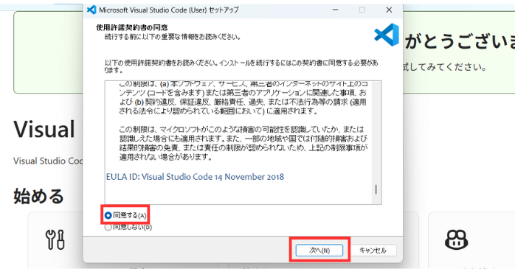Screen dimensions: 515x269
Task: Click the 使用許諾契約書の同意 heading
Action: point(132,27)
